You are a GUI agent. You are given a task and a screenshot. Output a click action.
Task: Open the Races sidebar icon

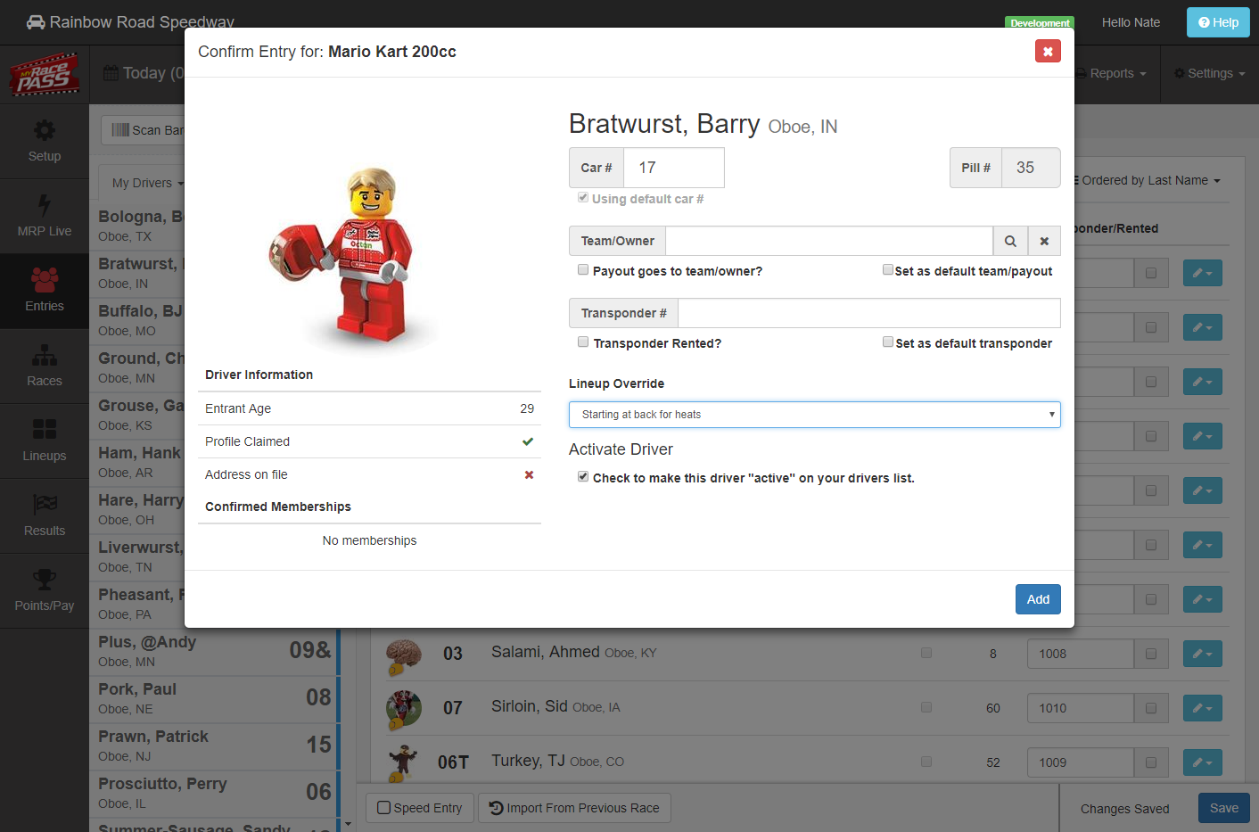45,367
